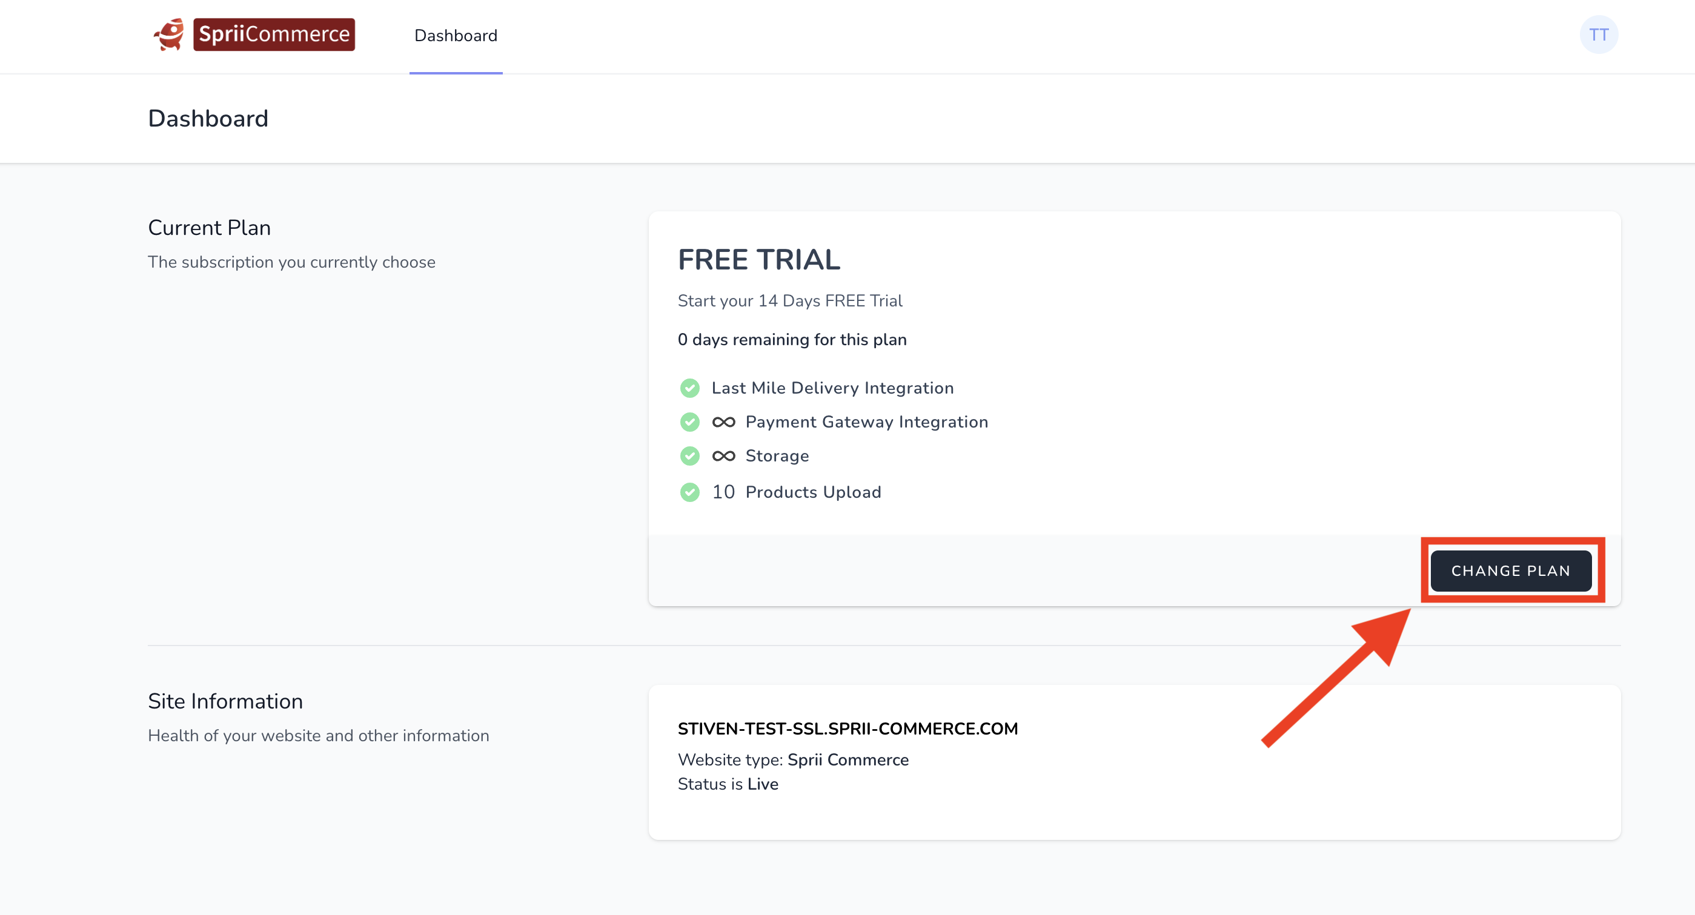Click the Status is Live text

tap(728, 784)
